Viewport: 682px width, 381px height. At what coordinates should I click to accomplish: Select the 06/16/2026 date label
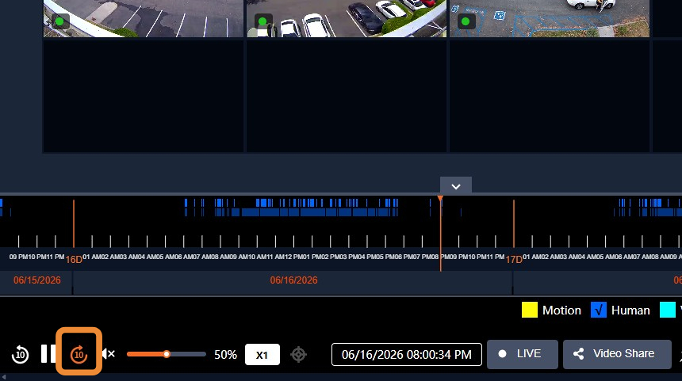click(293, 280)
